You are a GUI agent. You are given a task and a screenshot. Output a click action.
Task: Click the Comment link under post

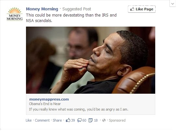tap(42, 120)
